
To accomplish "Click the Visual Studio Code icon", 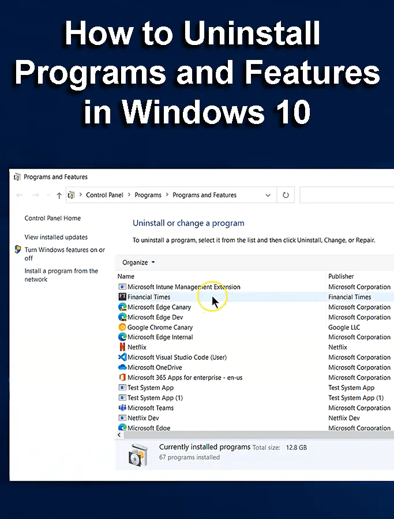I will (122, 357).
